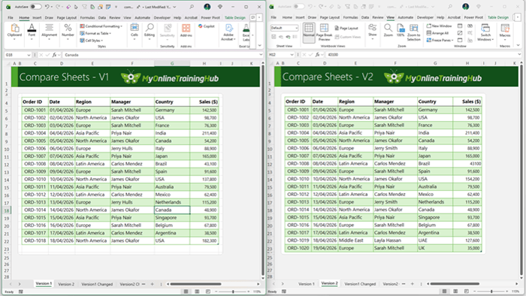Switch to Page Layout view in ribbon
Viewport: 526px width, 296px height.
point(346,28)
